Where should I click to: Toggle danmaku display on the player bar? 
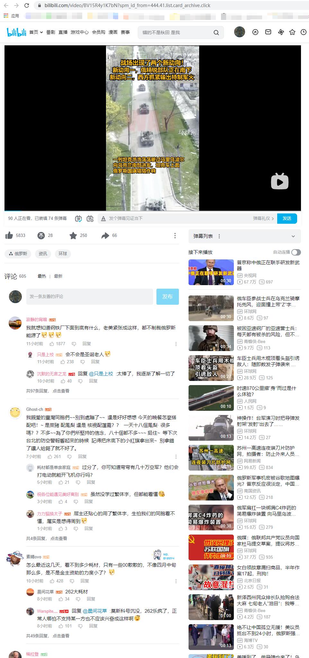(78, 219)
